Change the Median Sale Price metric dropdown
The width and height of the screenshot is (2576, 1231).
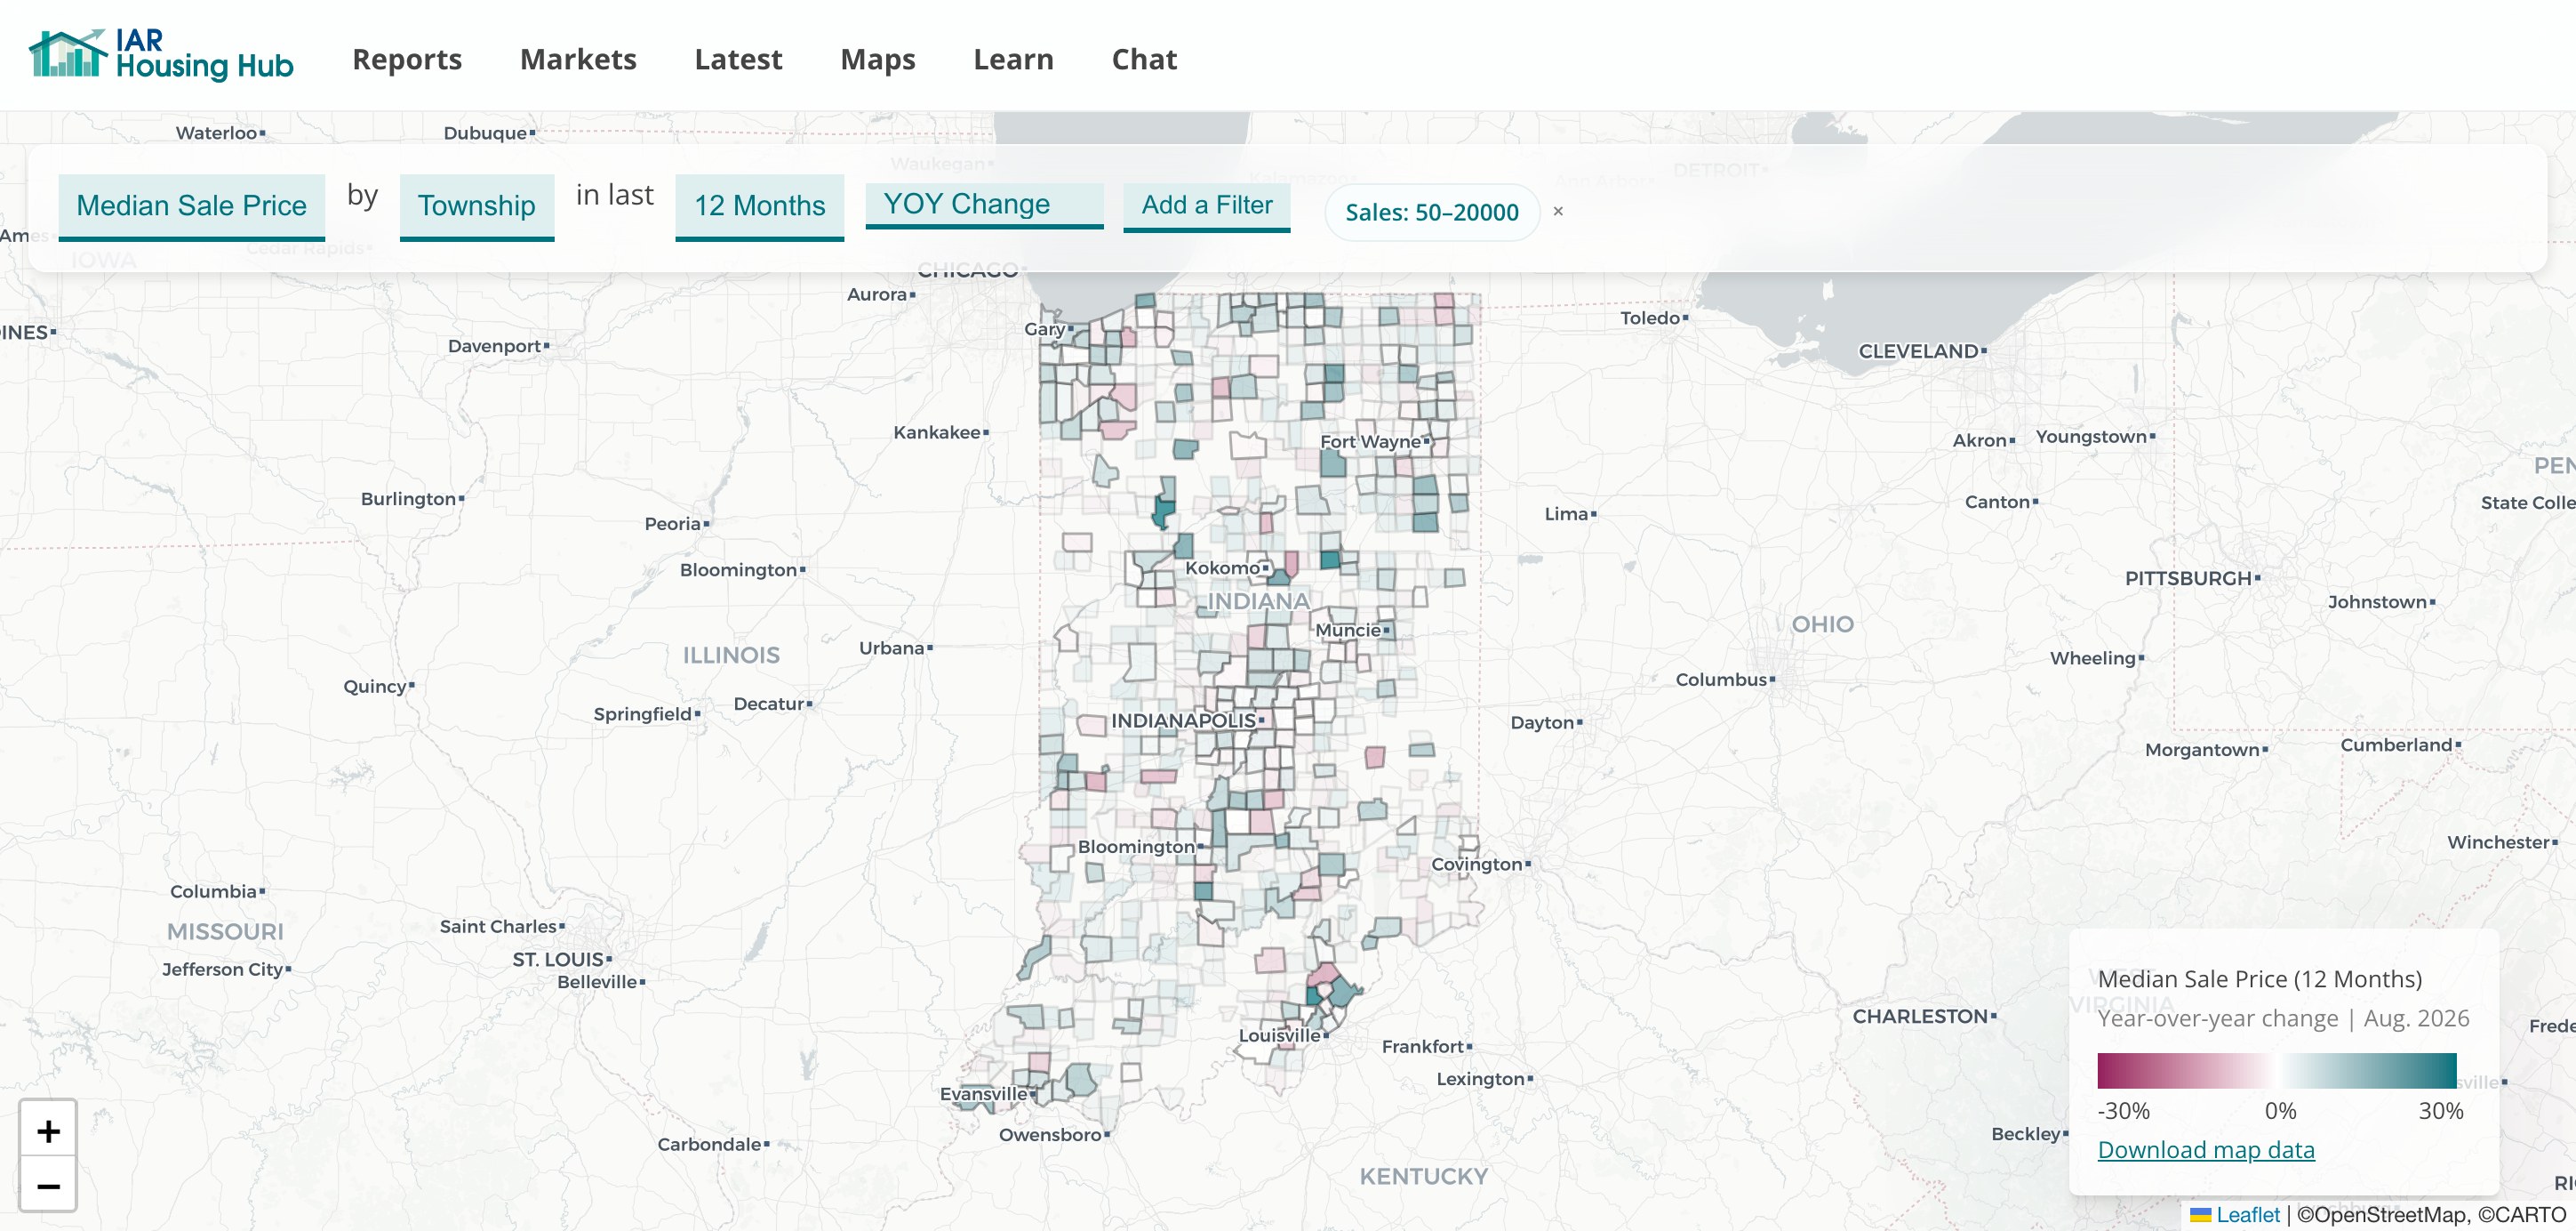coord(192,206)
